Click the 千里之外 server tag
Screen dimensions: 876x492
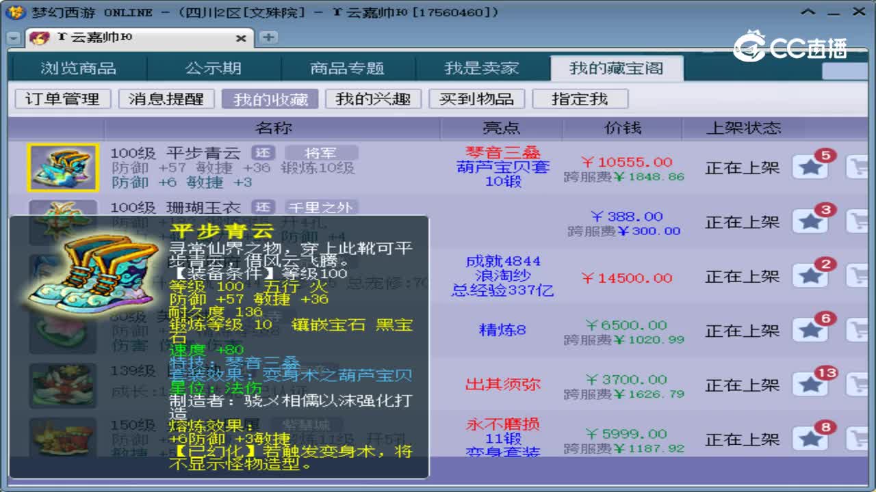click(321, 206)
